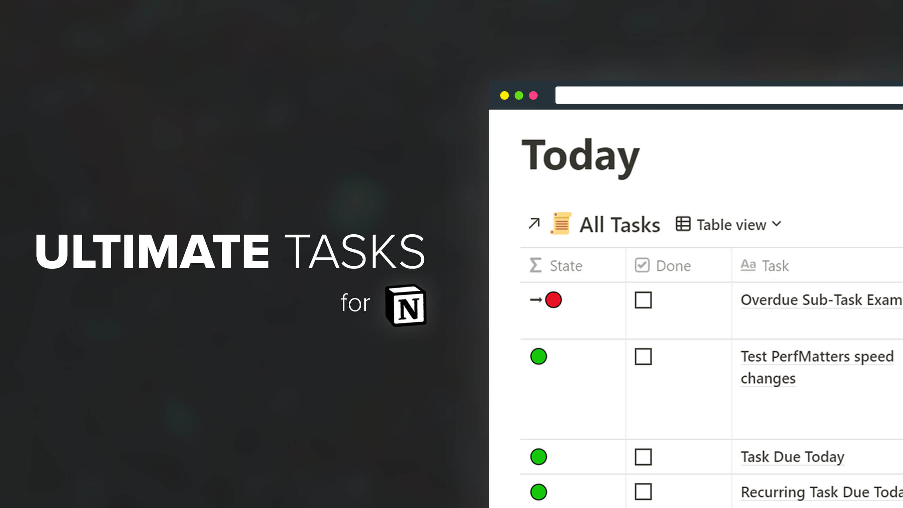
Task: Click the Task column text icon
Action: click(748, 265)
